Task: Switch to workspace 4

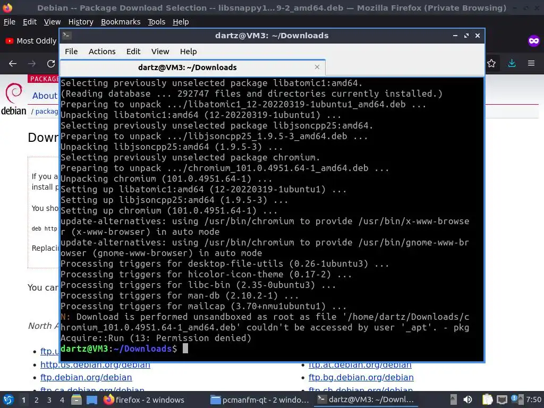Action: [62, 400]
